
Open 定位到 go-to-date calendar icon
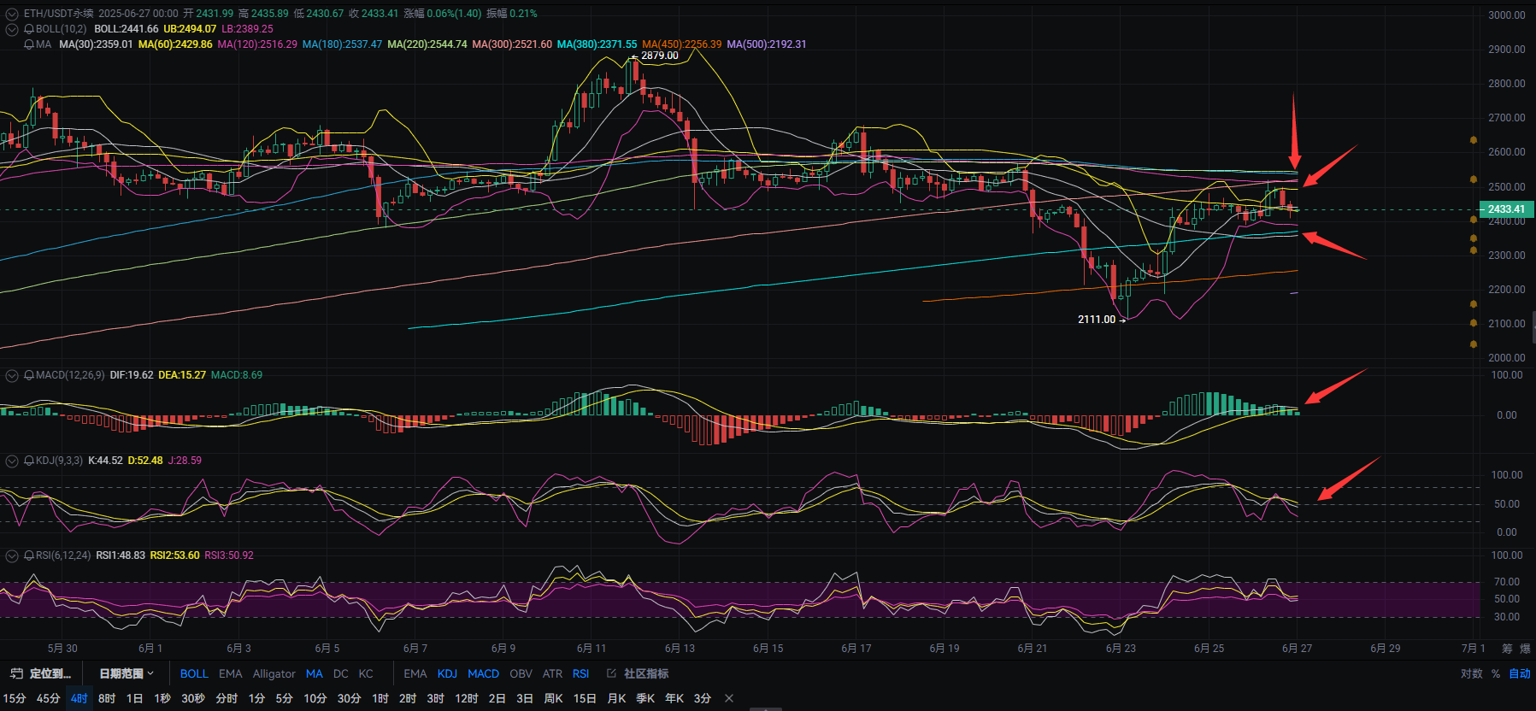pyautogui.click(x=16, y=673)
